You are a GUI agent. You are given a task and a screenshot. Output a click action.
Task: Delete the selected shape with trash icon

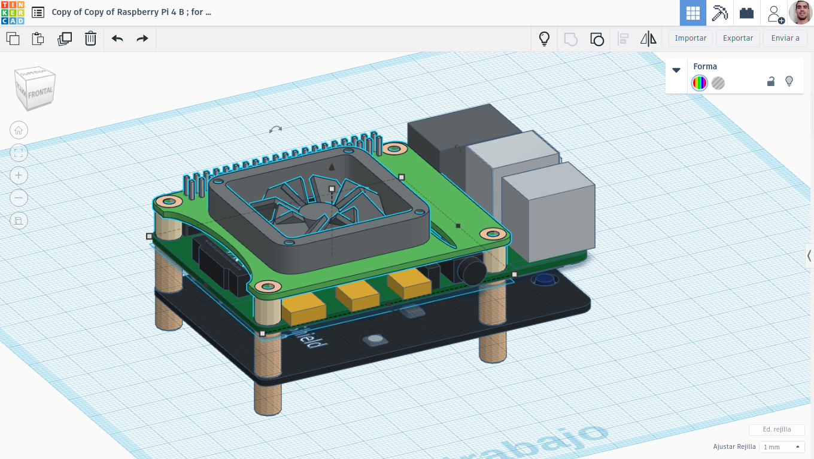tap(90, 39)
